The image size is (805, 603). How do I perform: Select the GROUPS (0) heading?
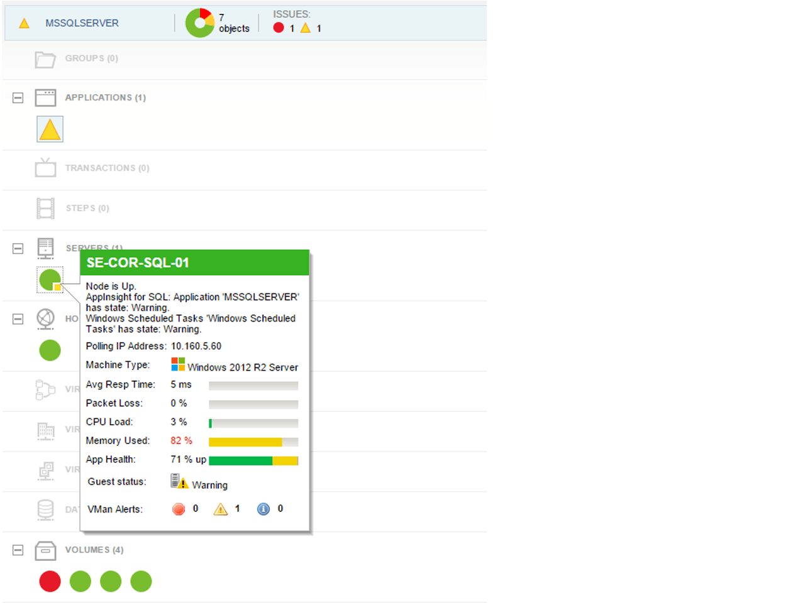pos(92,58)
